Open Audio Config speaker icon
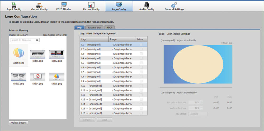 (x=147, y=5)
